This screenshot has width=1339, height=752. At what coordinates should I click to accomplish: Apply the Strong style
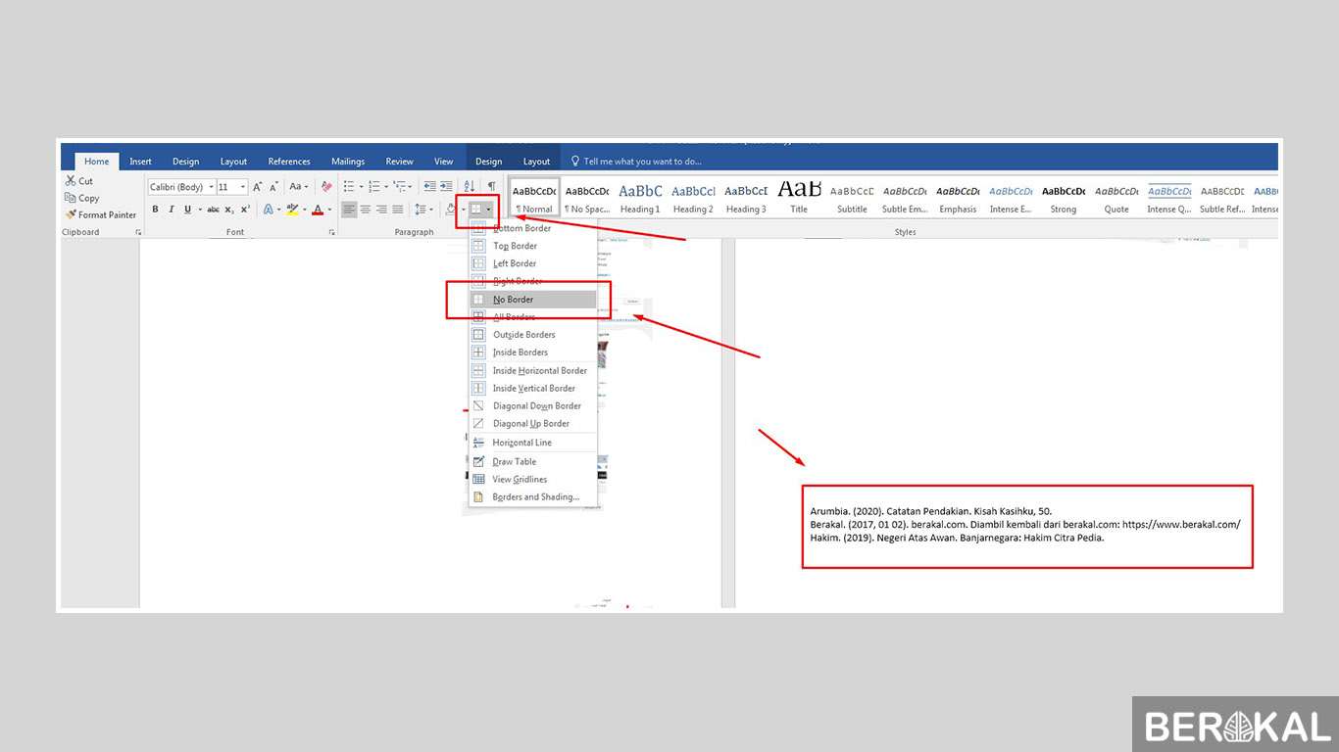[x=1064, y=197]
